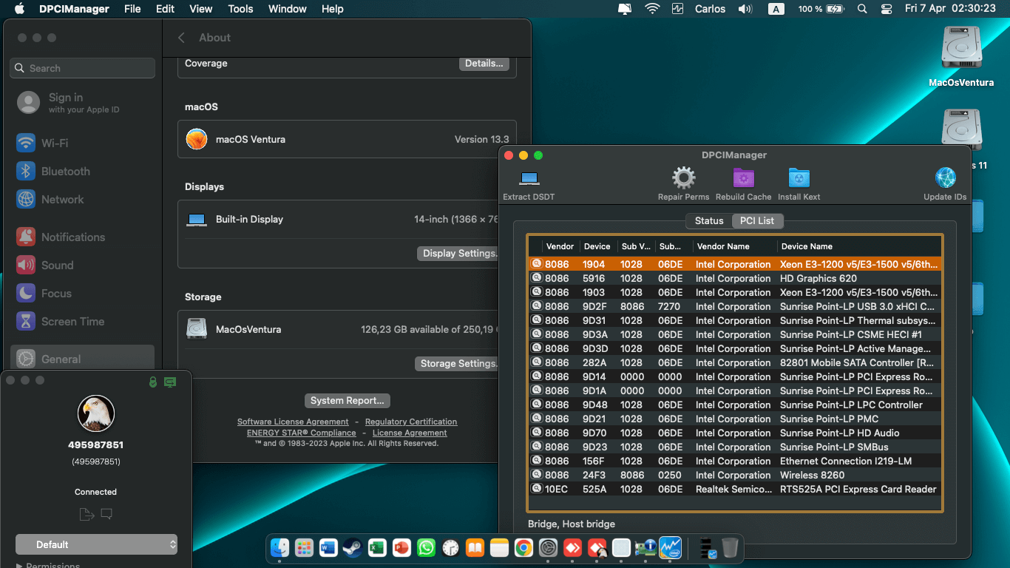This screenshot has width=1010, height=568.
Task: Open the Software License Agreement link
Action: 293,422
